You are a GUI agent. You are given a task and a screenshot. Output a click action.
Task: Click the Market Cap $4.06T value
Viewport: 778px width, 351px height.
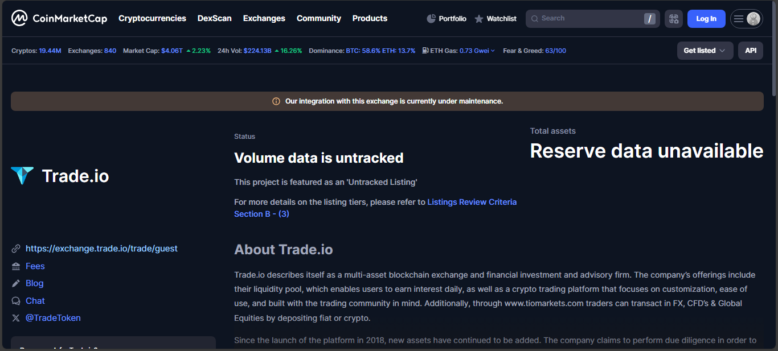point(172,51)
